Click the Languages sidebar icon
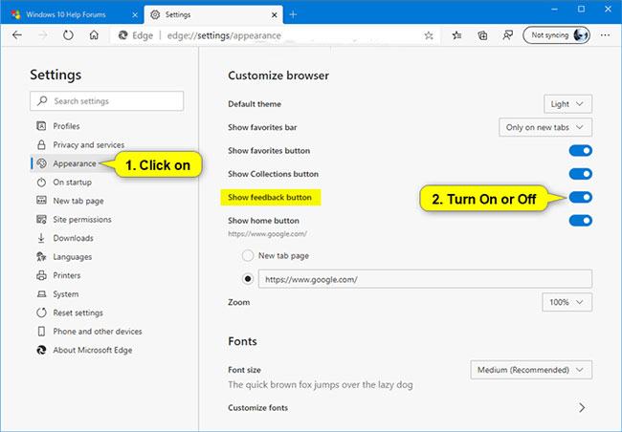Viewport: 622px width, 432px height. pyautogui.click(x=41, y=256)
